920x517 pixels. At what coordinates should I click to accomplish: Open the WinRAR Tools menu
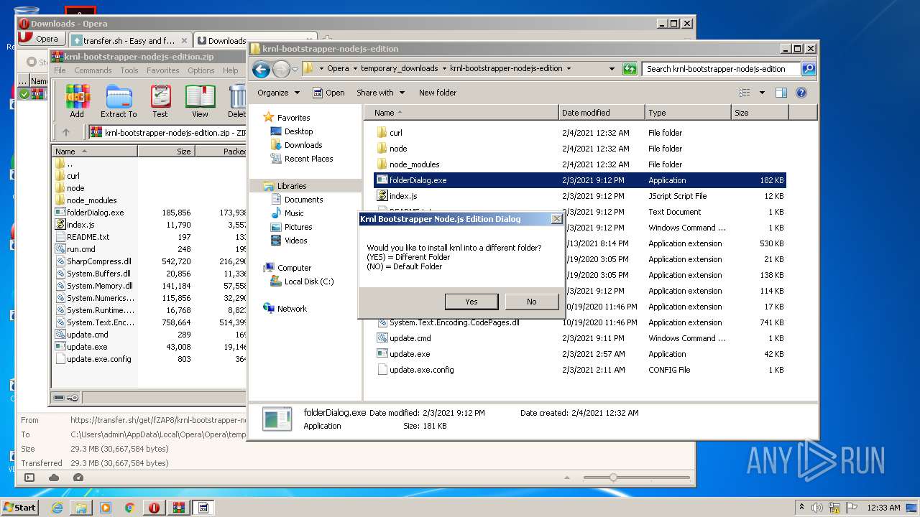tap(129, 70)
